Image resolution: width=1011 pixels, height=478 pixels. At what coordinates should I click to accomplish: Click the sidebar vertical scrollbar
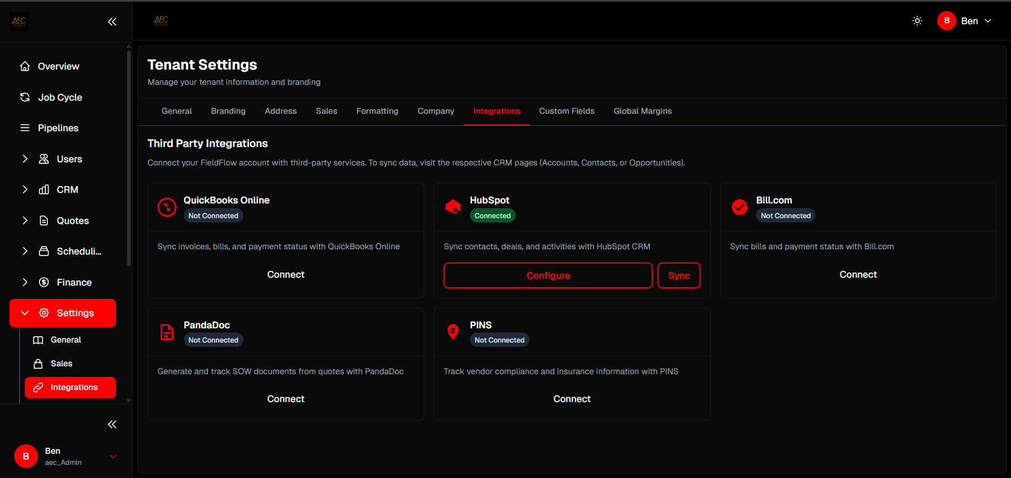[129, 158]
